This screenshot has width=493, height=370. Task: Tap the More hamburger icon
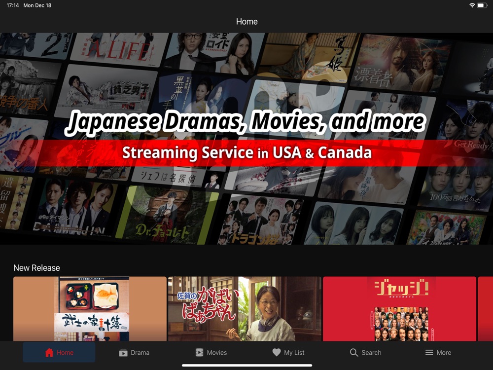[x=429, y=352]
